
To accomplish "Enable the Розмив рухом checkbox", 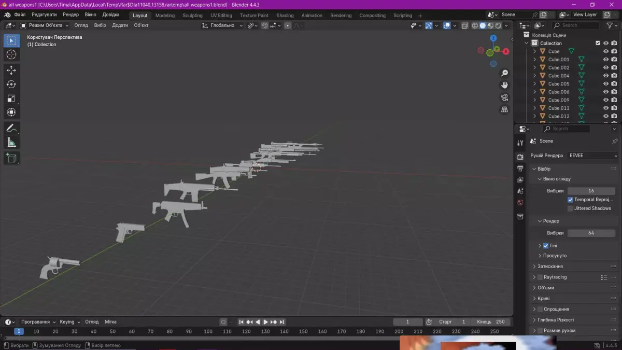I will pyautogui.click(x=540, y=331).
